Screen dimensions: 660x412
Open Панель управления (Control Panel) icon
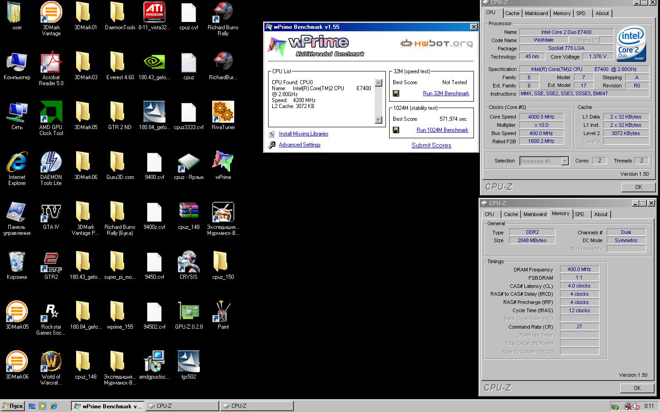click(17, 218)
